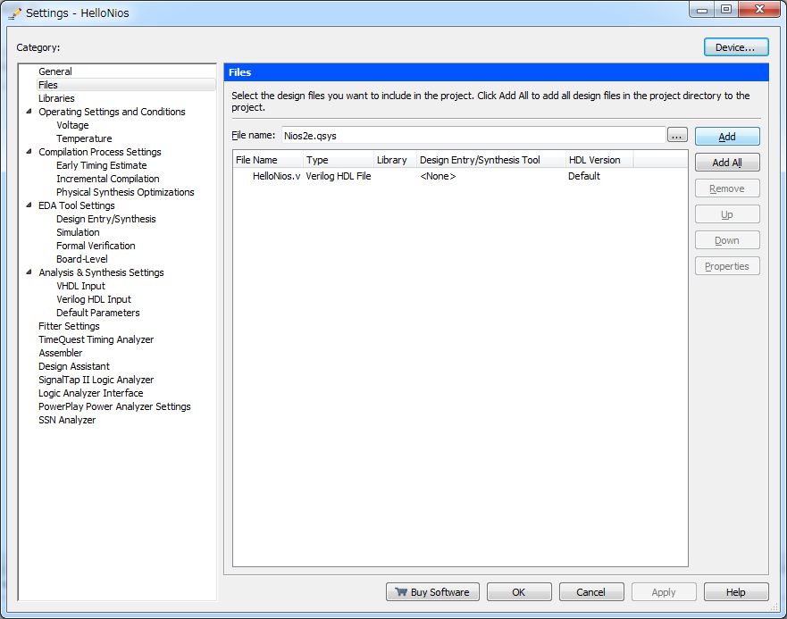The width and height of the screenshot is (787, 619).
Task: Open Verilog HDL Input settings
Action: 94,299
